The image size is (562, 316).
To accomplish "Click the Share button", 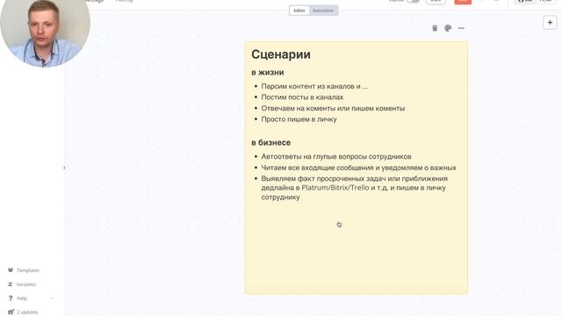I will point(436,2).
